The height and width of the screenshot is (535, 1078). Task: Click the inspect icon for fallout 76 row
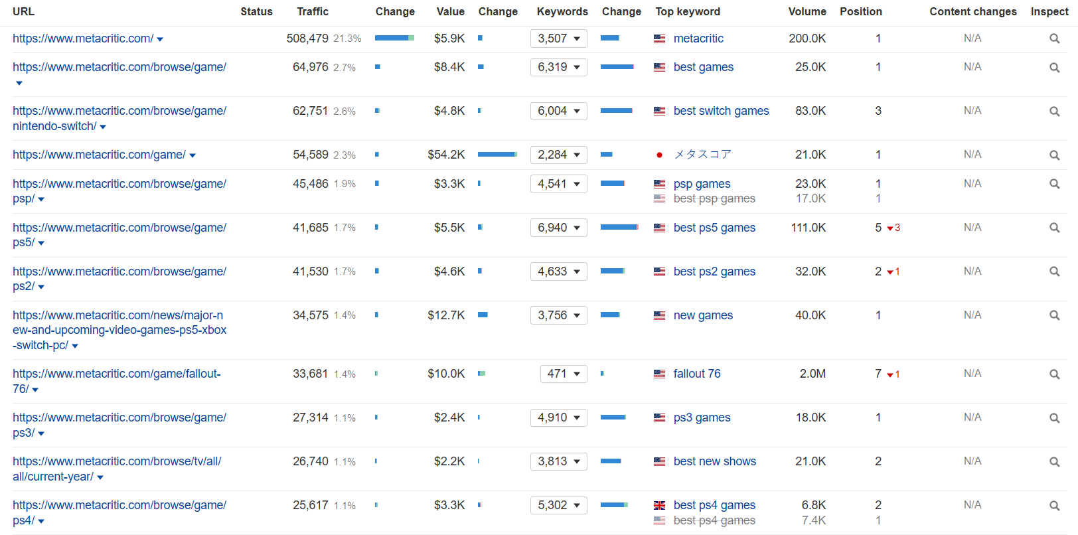click(x=1054, y=374)
